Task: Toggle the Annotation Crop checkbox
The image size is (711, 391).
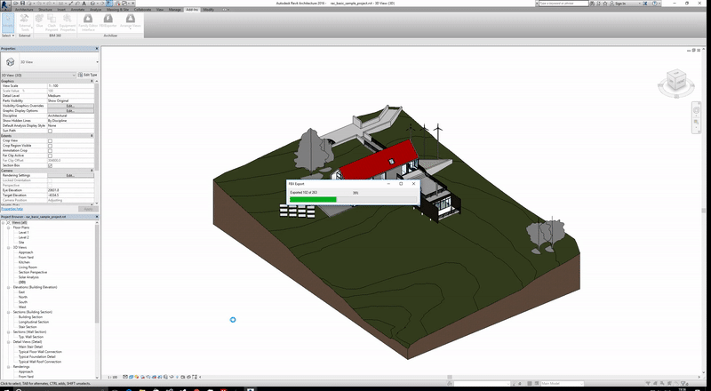Action: pos(50,150)
